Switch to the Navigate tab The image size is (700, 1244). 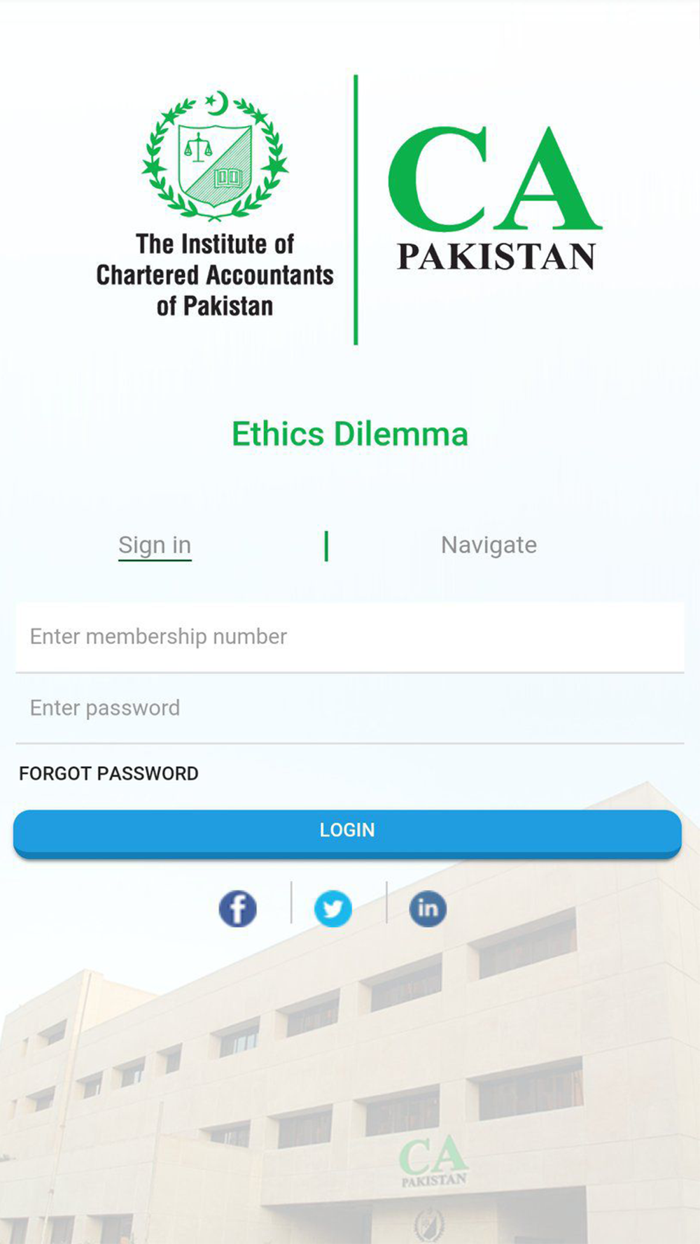pos(489,545)
